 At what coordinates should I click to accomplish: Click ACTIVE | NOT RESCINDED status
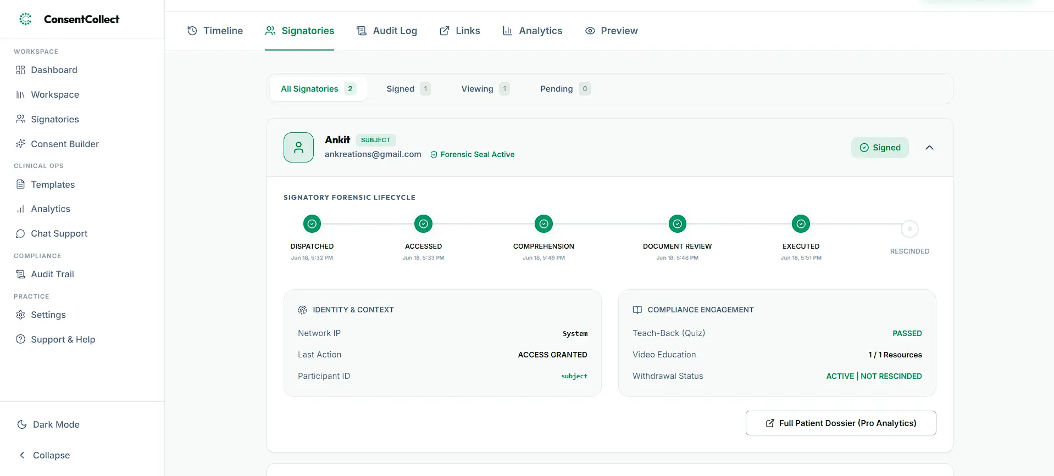pyautogui.click(x=874, y=376)
